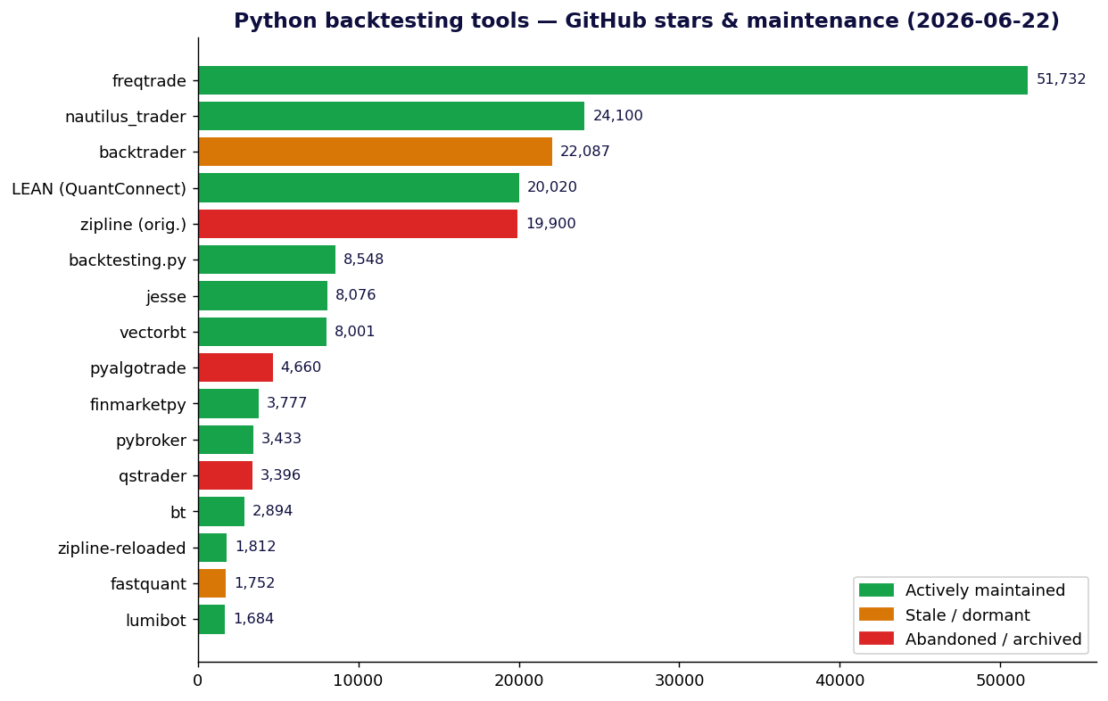1108x701 pixels.
Task: Select the backtesting.py bar
Action: (267, 260)
